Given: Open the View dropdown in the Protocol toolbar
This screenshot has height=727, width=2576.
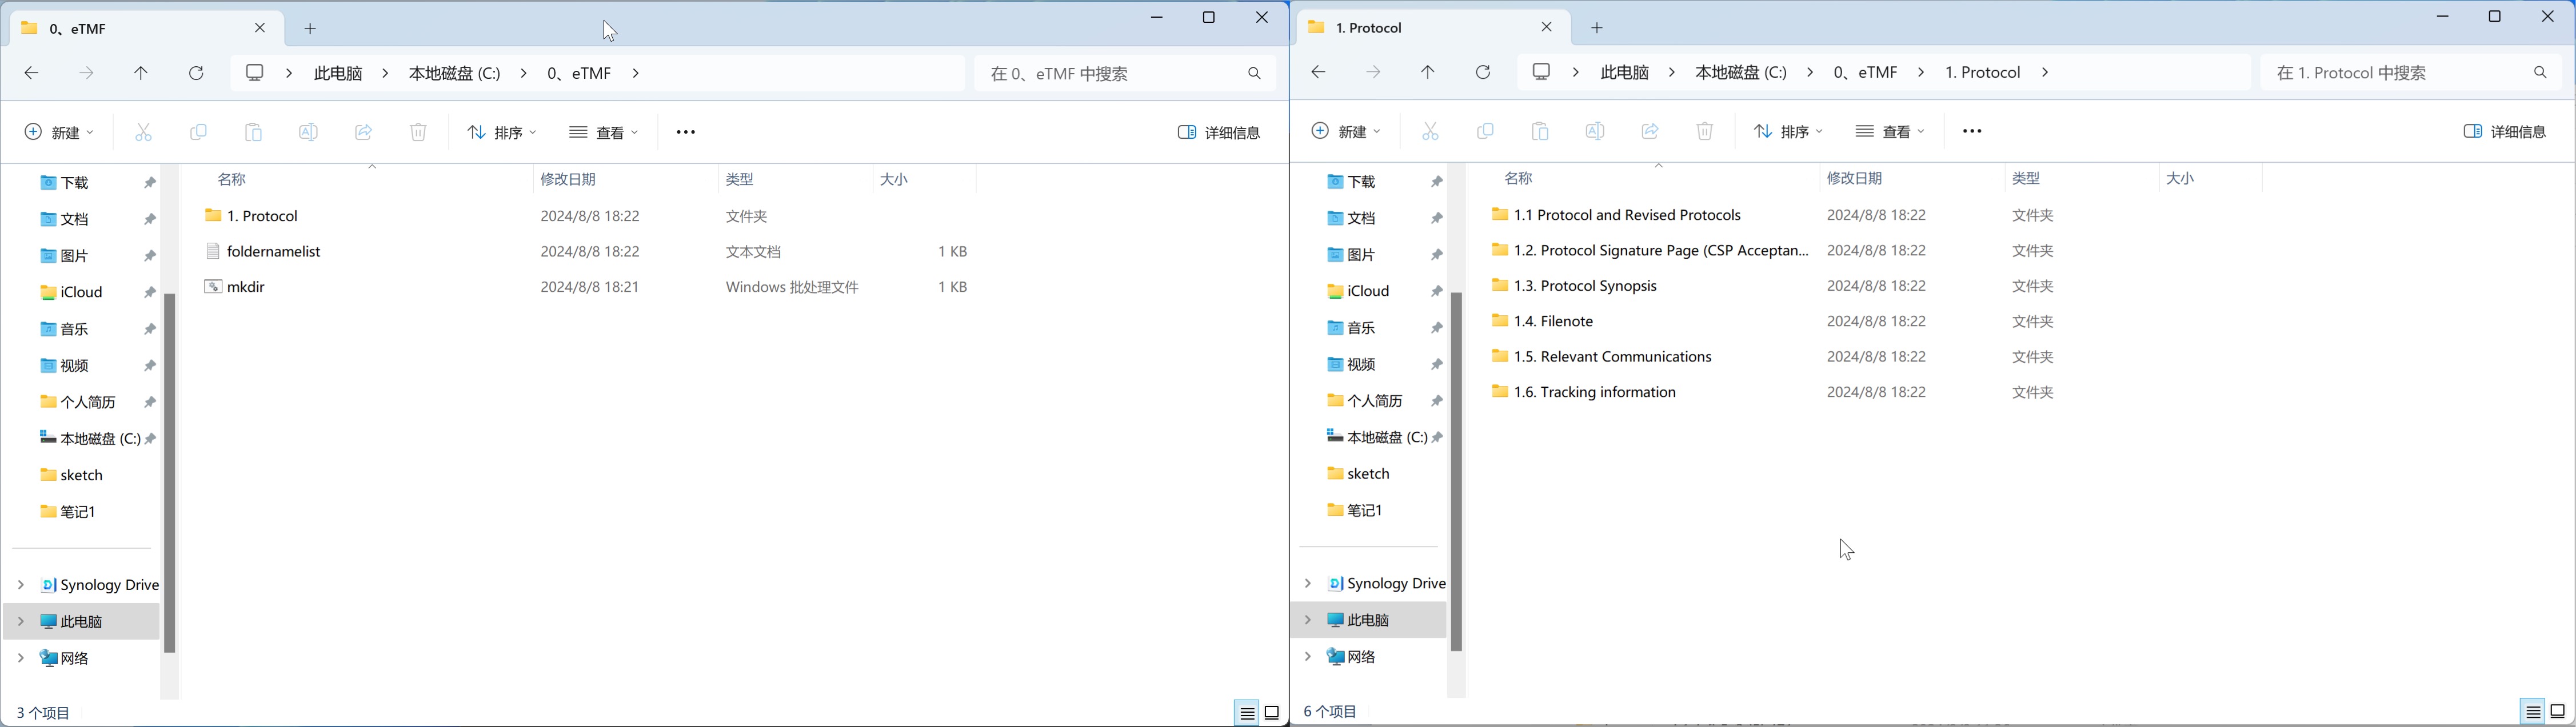Looking at the screenshot, I should coord(1890,131).
